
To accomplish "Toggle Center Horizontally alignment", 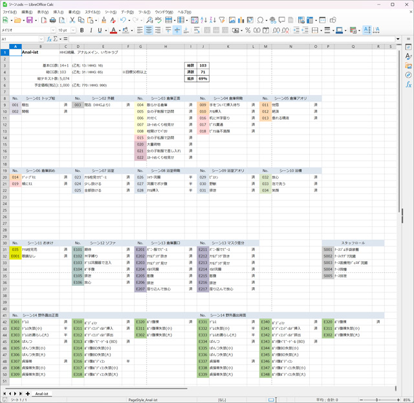I will point(149,30).
